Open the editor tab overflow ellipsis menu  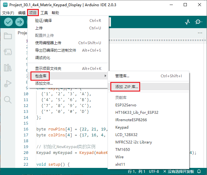(x=200, y=33)
